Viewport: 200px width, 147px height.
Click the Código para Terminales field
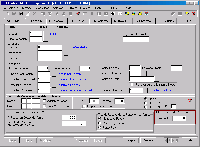click(136, 39)
